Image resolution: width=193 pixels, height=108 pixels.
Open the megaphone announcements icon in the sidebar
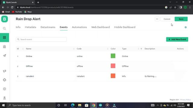point(5,71)
